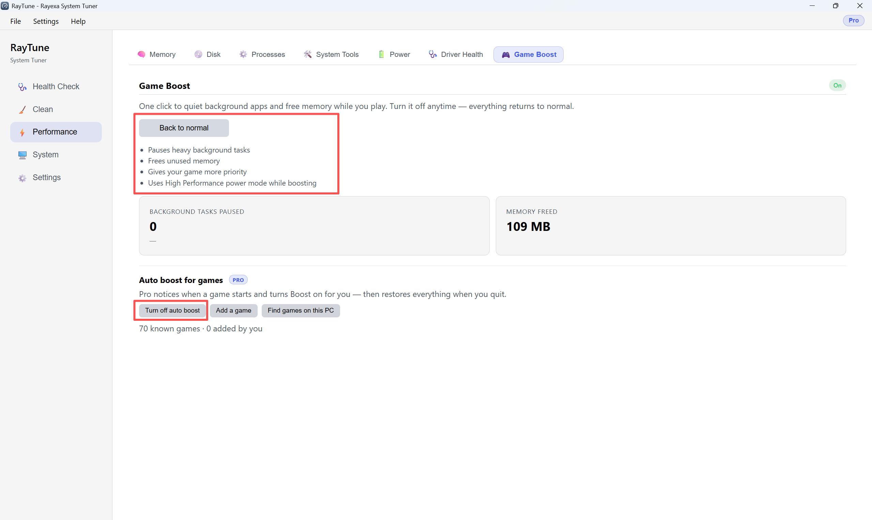Click Find games on this PC
The image size is (872, 520).
(301, 311)
